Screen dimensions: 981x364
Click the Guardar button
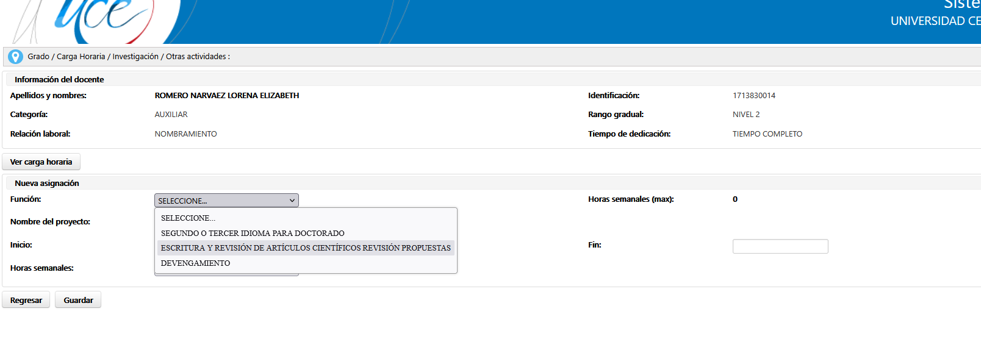click(78, 300)
